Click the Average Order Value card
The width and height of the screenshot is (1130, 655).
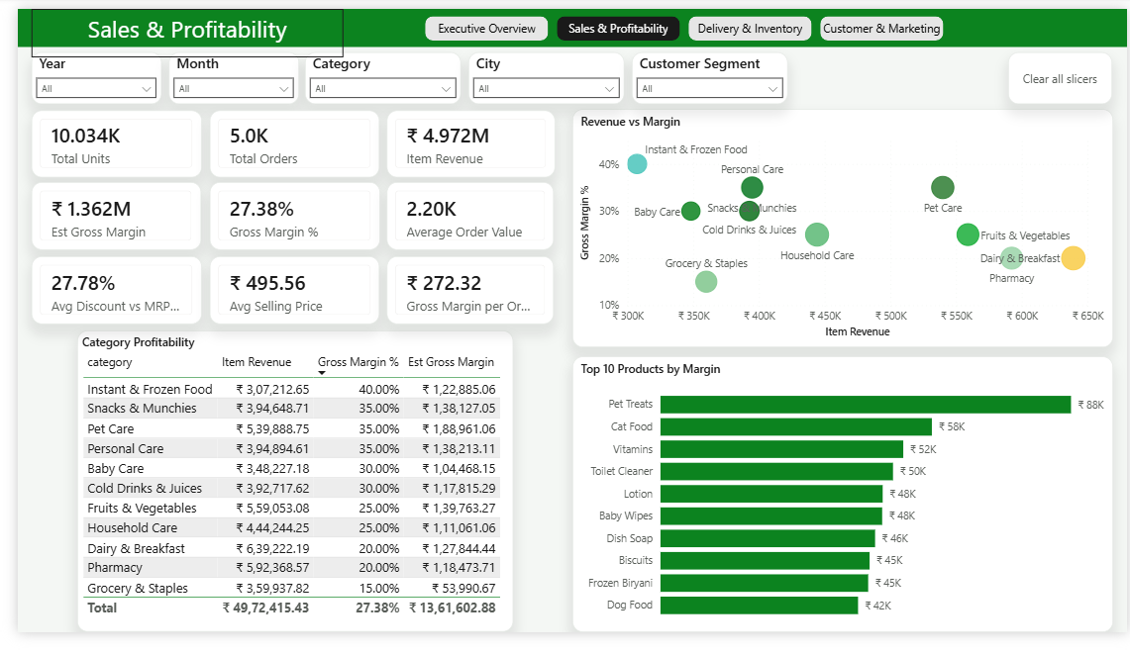[x=470, y=217]
